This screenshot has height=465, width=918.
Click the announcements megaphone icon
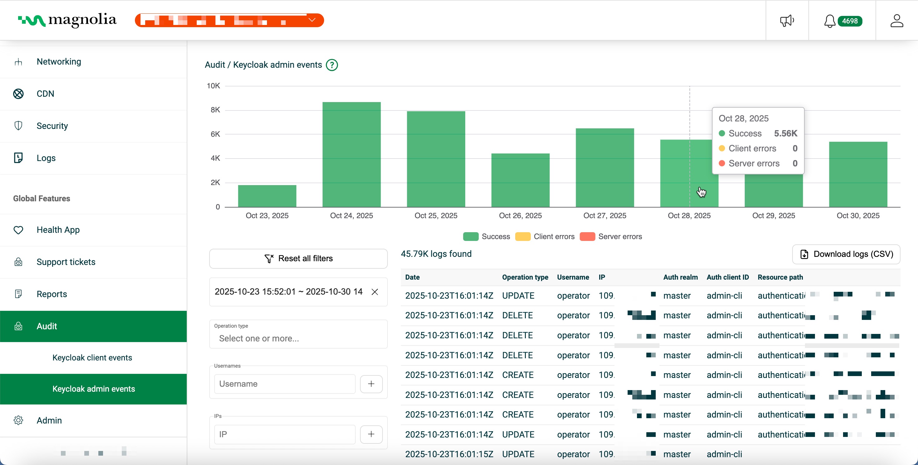tap(787, 20)
